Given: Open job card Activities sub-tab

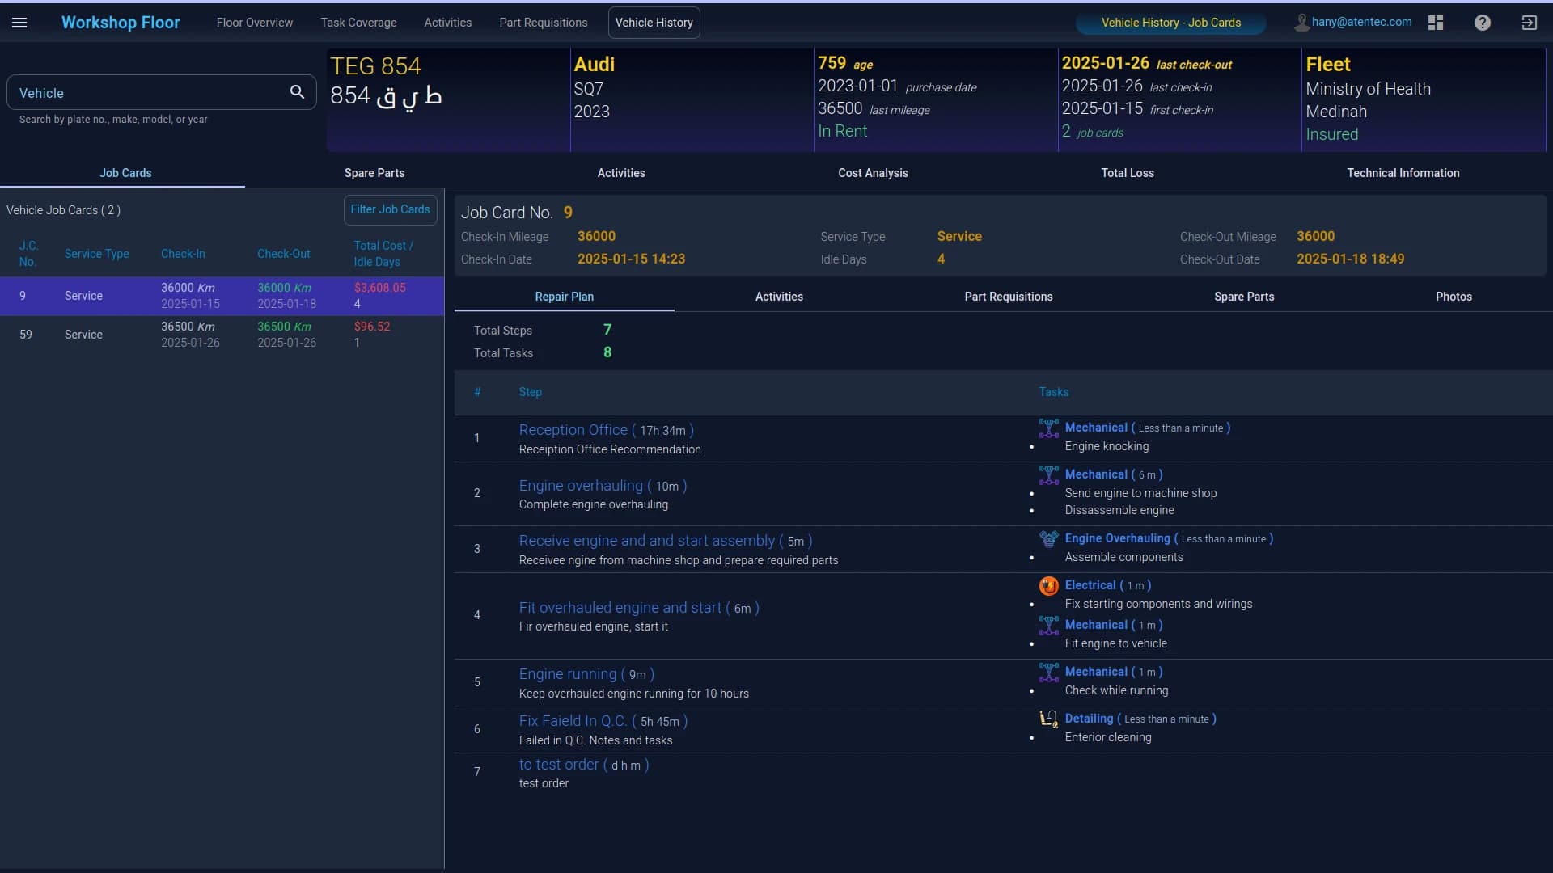Looking at the screenshot, I should click(x=779, y=297).
